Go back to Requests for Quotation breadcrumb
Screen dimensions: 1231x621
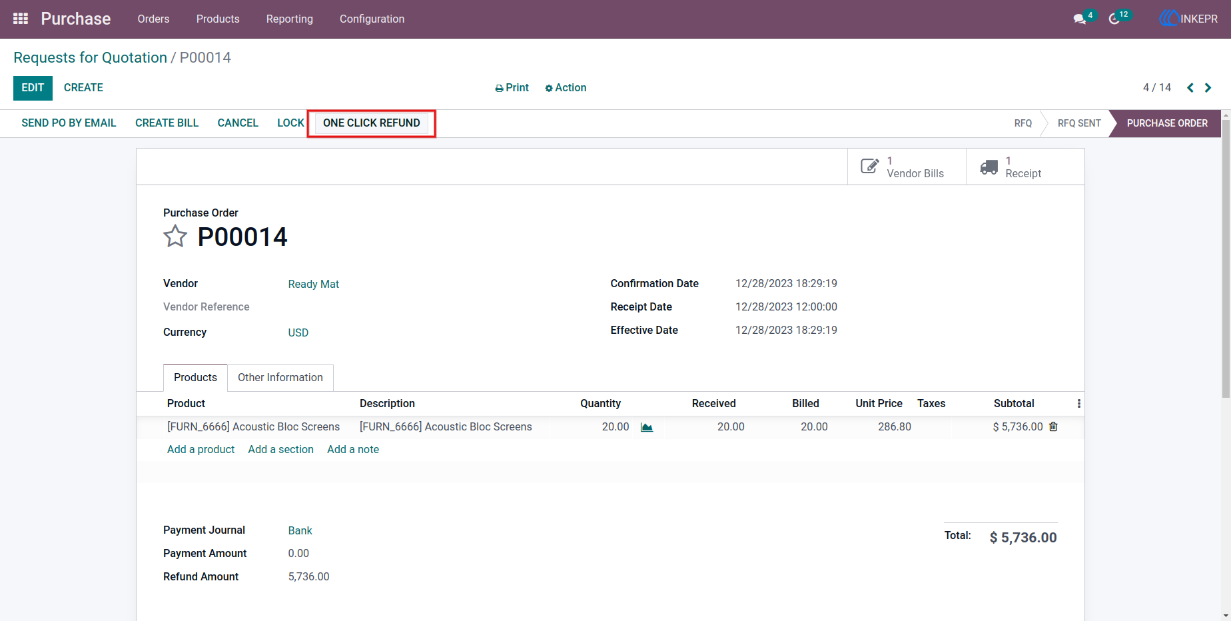pyautogui.click(x=90, y=58)
